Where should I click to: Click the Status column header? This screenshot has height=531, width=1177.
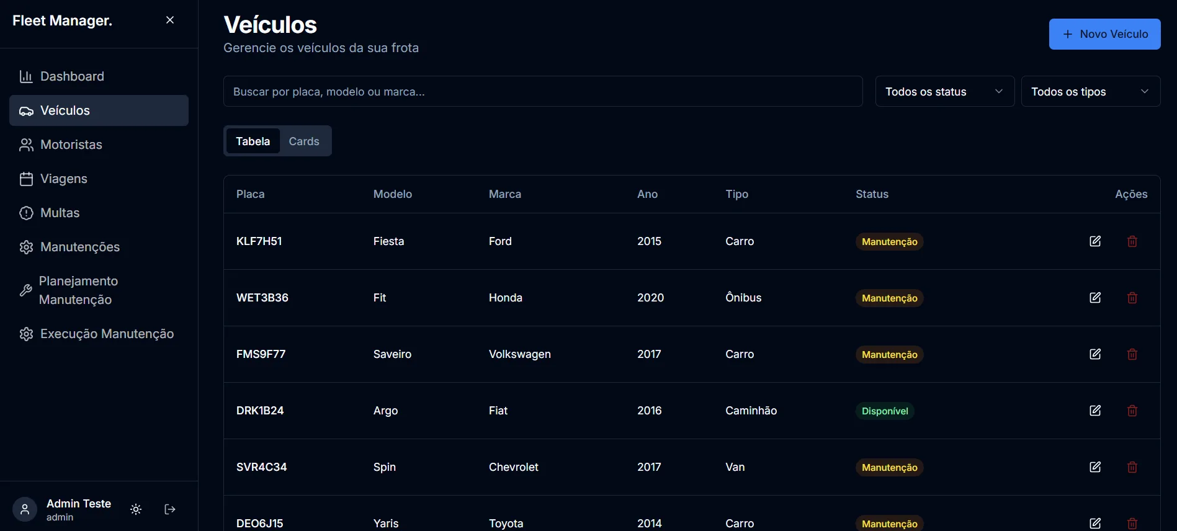point(872,194)
